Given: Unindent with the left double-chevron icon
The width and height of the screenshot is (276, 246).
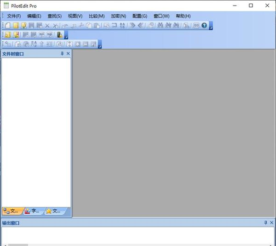Looking at the screenshot, I should (x=140, y=26).
